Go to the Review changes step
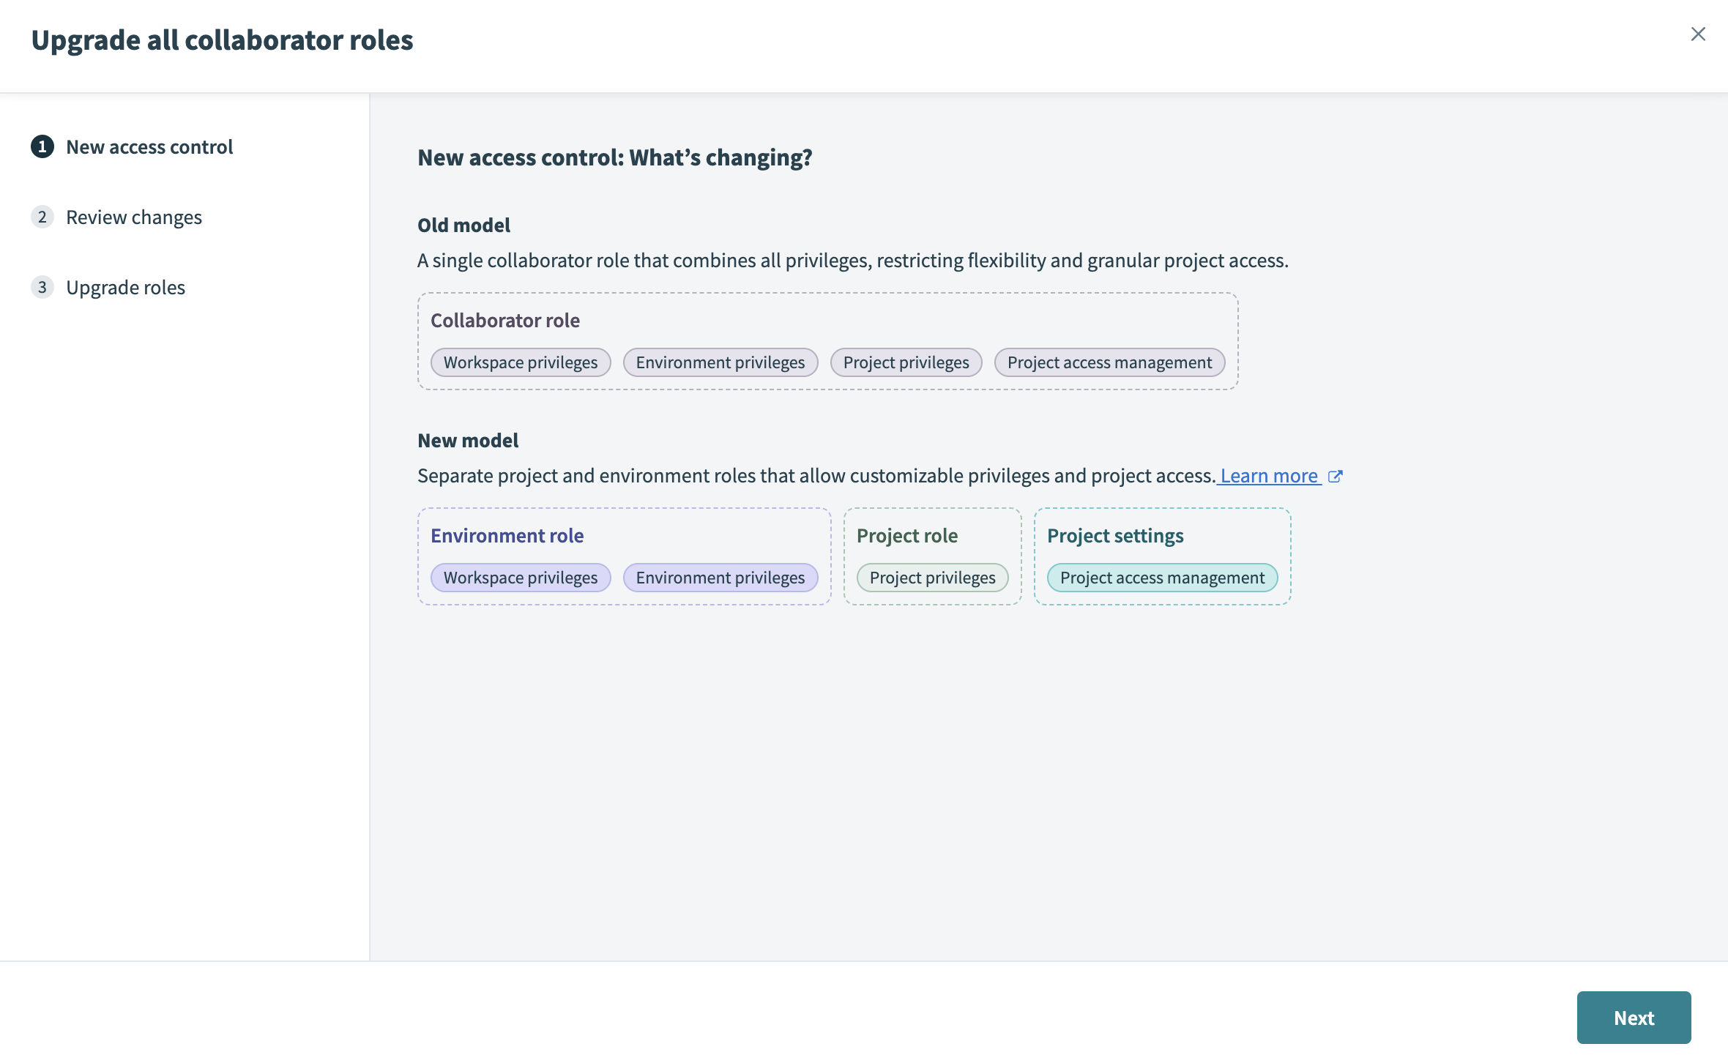1728x1063 pixels. [134, 217]
